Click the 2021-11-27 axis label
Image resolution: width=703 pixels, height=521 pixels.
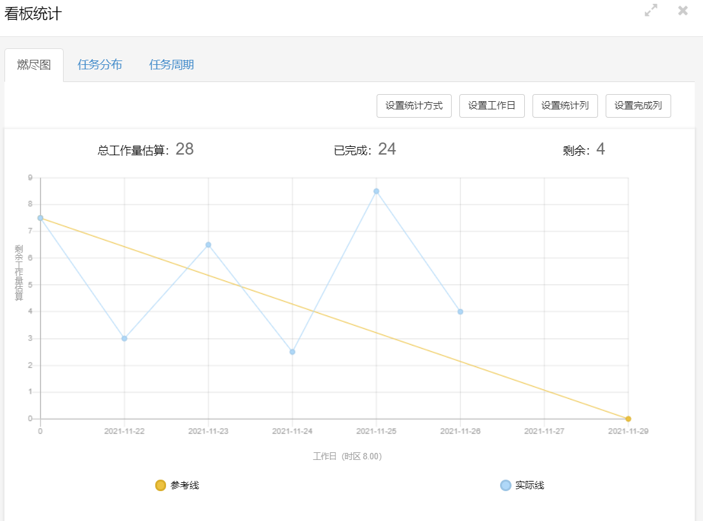(543, 431)
